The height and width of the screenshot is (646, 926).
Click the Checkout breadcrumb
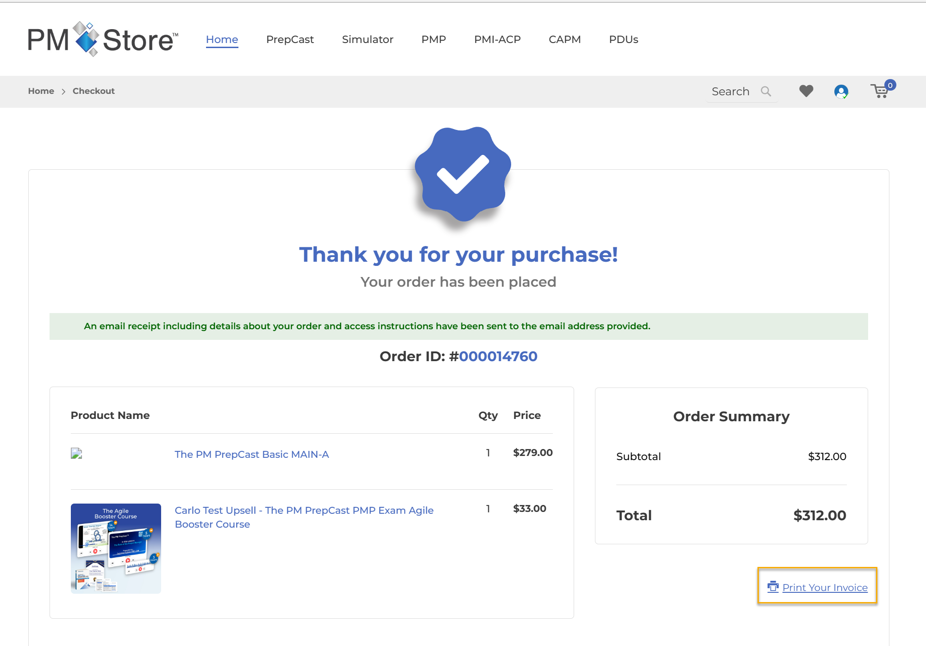coord(94,91)
